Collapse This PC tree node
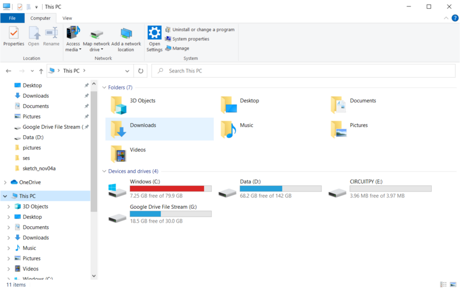Screen dimensions: 460x290 coord(5,196)
